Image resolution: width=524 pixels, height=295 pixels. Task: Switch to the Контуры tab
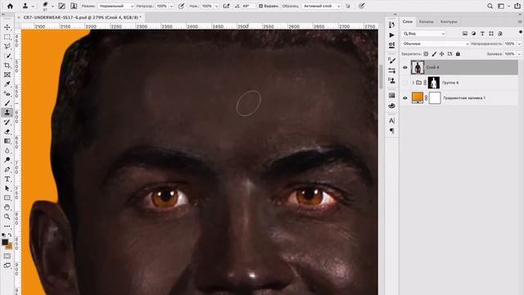449,22
